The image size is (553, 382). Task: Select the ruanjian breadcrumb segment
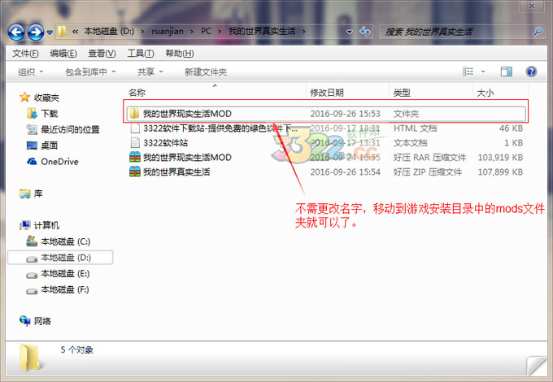click(x=168, y=32)
